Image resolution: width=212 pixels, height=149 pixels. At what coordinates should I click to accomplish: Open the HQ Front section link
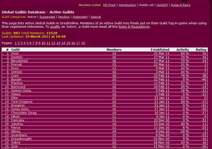[109, 5]
